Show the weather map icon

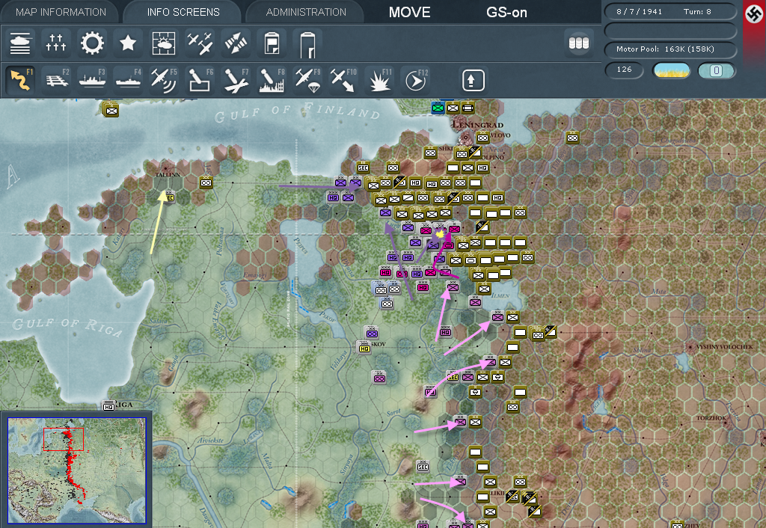[164, 43]
